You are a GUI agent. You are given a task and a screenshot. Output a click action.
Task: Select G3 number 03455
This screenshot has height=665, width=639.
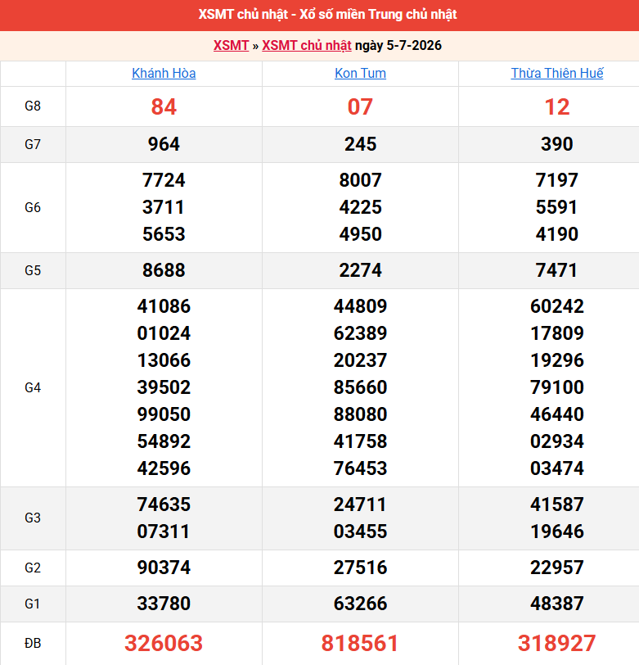[x=360, y=532]
